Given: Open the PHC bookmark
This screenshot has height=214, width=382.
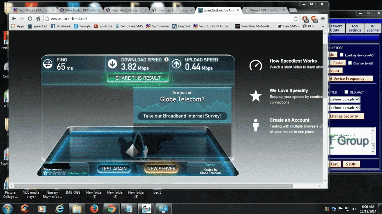Looking at the screenshot, I should click(x=309, y=26).
